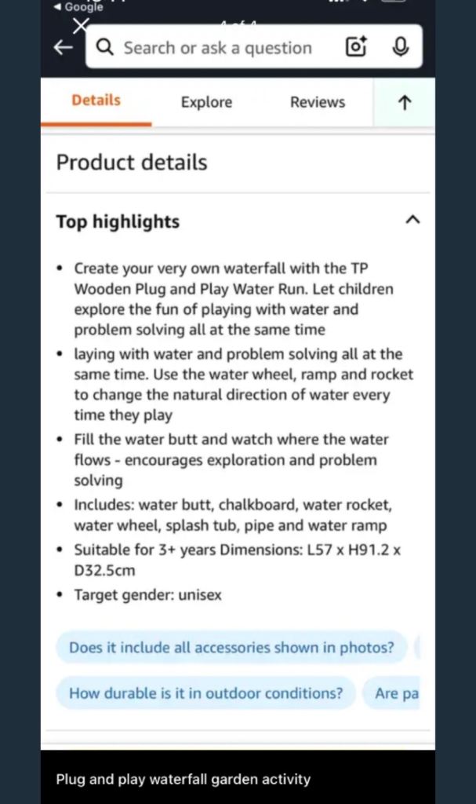Image resolution: width=476 pixels, height=804 pixels.
Task: Jump to top using up arrow
Action: point(405,103)
